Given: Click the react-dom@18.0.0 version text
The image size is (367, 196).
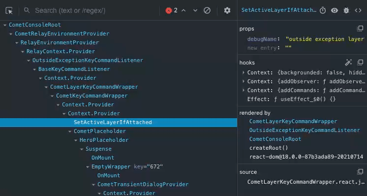Looking at the screenshot, I should tap(306, 157).
